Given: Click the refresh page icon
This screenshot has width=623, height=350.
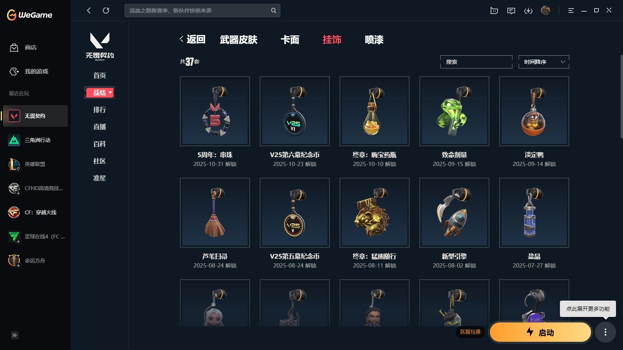Looking at the screenshot, I should 106,10.
